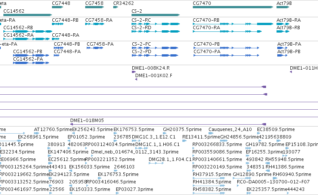Image resolution: width=318 pixels, height=195 pixels.
Task: Click the DMG1C.3_1.E12.C1 label
Action: point(154,137)
